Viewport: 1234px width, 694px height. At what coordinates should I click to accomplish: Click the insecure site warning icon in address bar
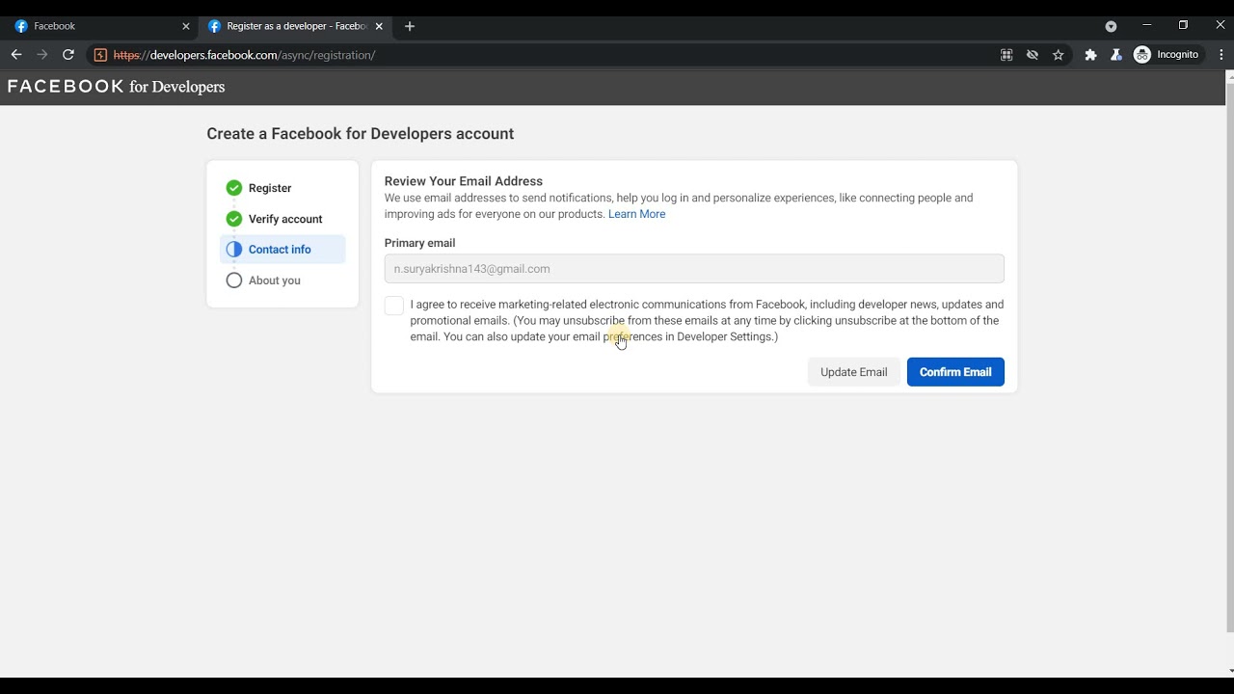pos(100,55)
